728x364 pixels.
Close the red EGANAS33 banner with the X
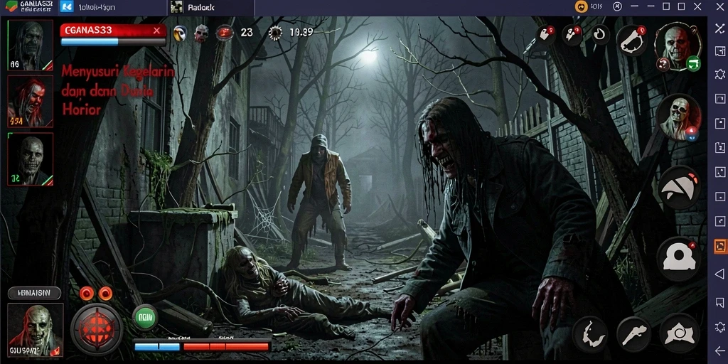(x=156, y=31)
